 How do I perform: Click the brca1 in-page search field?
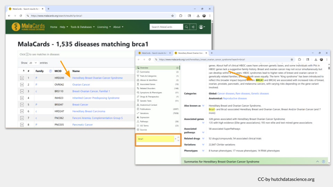(155, 139)
